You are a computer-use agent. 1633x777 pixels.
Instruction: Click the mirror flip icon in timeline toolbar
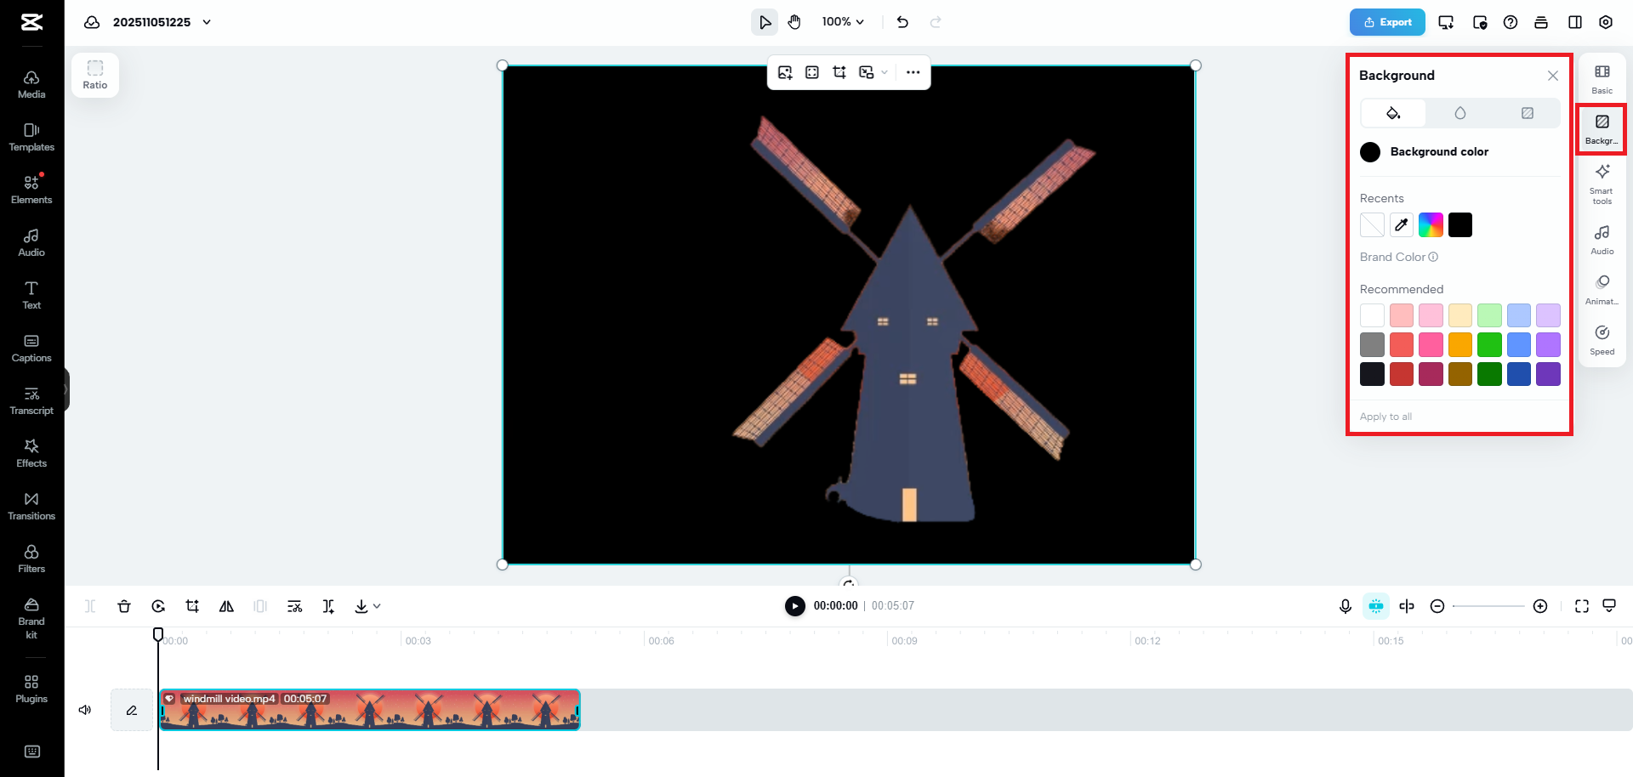click(x=226, y=606)
